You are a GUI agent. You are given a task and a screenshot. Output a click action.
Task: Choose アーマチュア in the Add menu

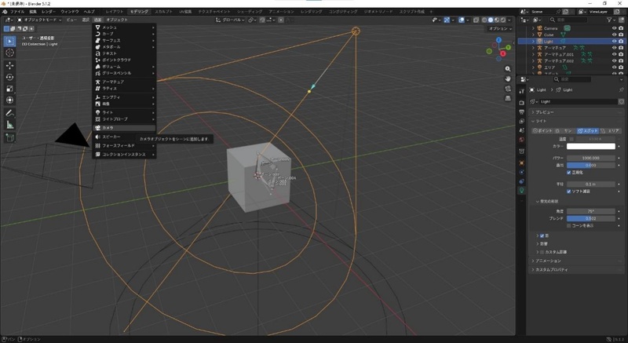point(124,82)
